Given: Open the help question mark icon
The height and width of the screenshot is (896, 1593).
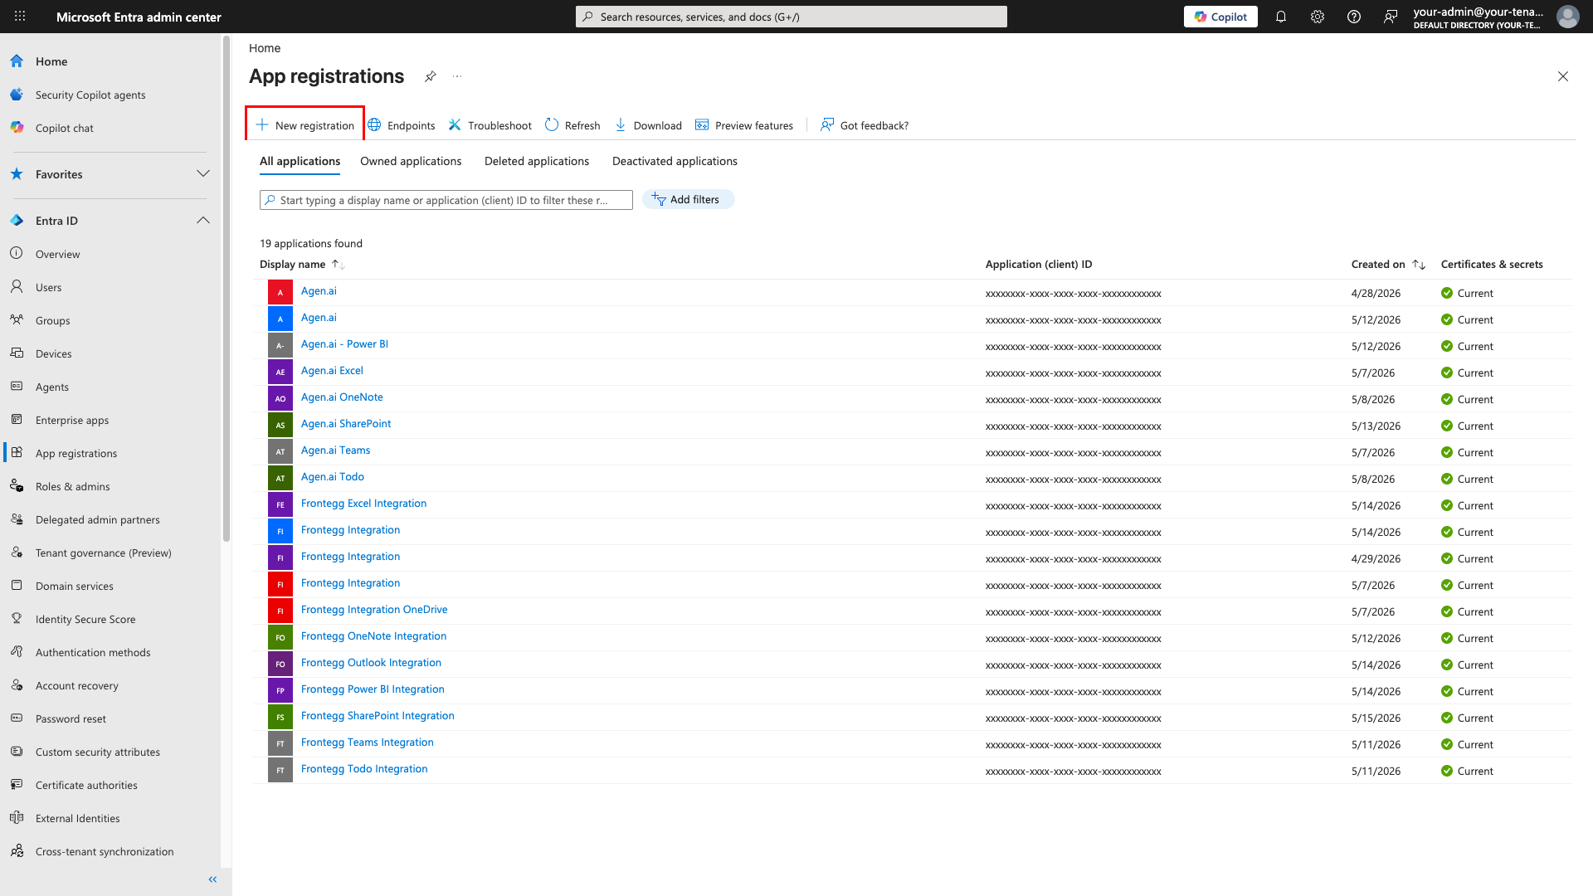Looking at the screenshot, I should coord(1354,17).
